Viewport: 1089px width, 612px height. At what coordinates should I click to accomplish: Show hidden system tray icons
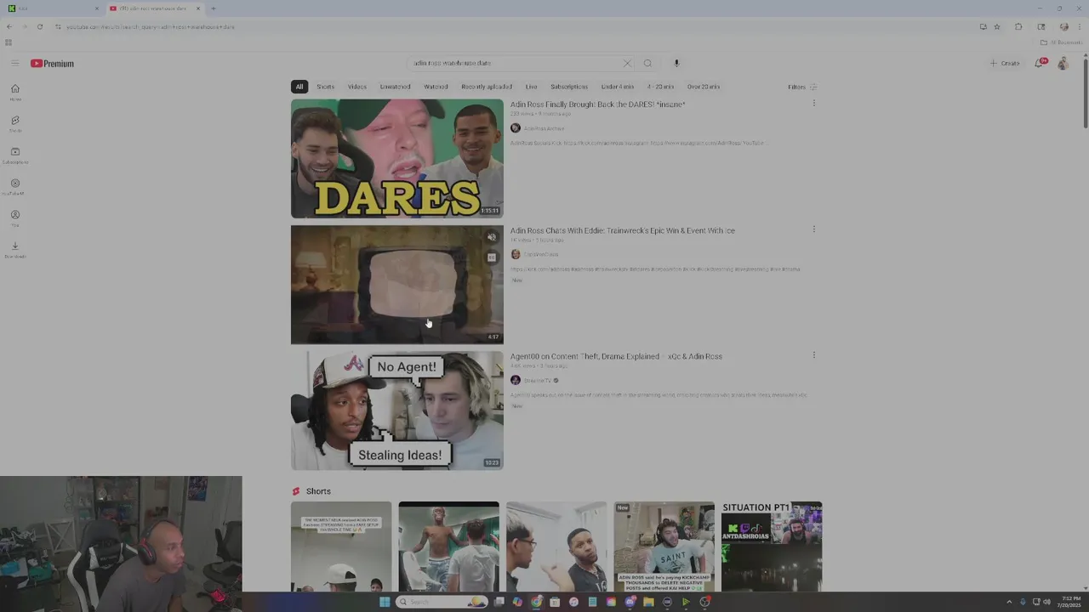[x=1011, y=602]
